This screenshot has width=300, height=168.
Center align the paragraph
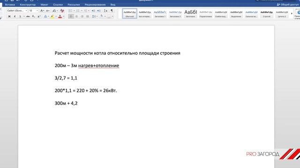(76, 17)
